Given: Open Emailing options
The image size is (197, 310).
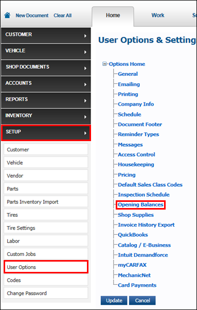Looking at the screenshot, I should pos(129,84).
